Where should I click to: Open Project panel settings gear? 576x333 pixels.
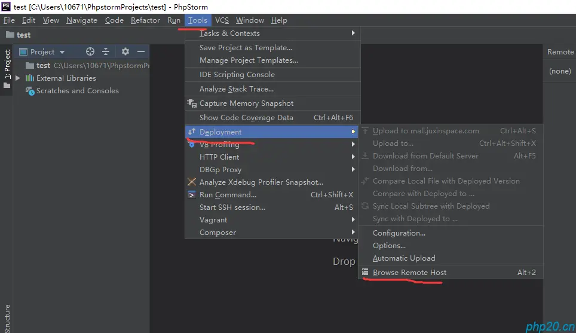125,51
